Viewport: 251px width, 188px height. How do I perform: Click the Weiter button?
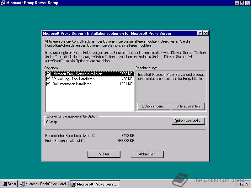pos(104,154)
